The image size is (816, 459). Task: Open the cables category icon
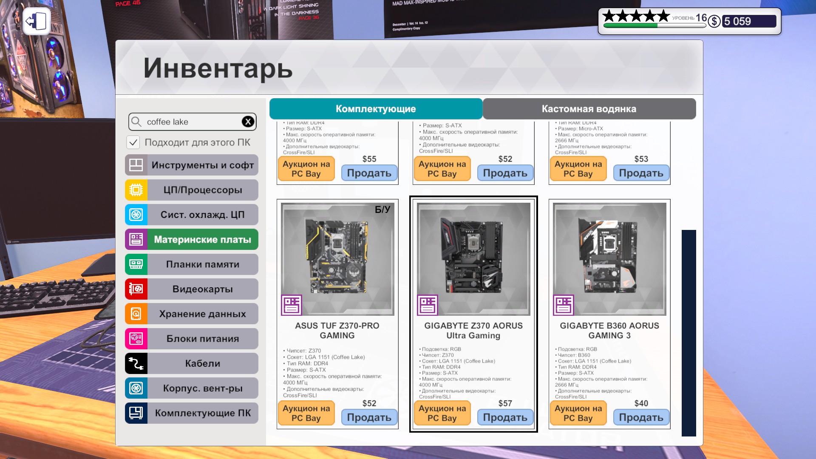coord(136,363)
